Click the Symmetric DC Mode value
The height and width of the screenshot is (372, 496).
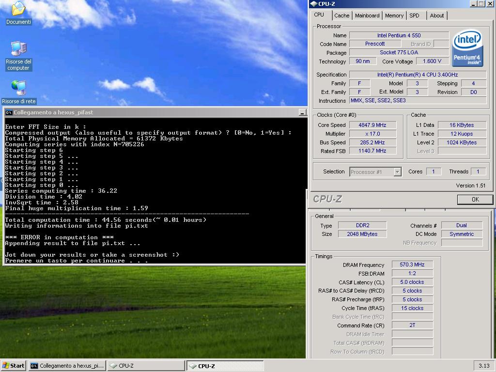(x=462, y=234)
